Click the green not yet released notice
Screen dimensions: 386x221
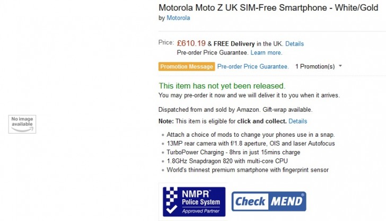[222, 86]
